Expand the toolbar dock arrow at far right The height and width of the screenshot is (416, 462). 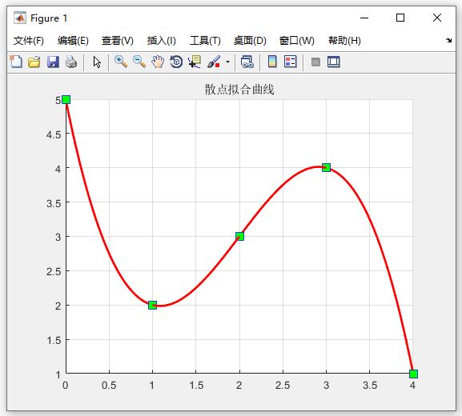pyautogui.click(x=448, y=40)
